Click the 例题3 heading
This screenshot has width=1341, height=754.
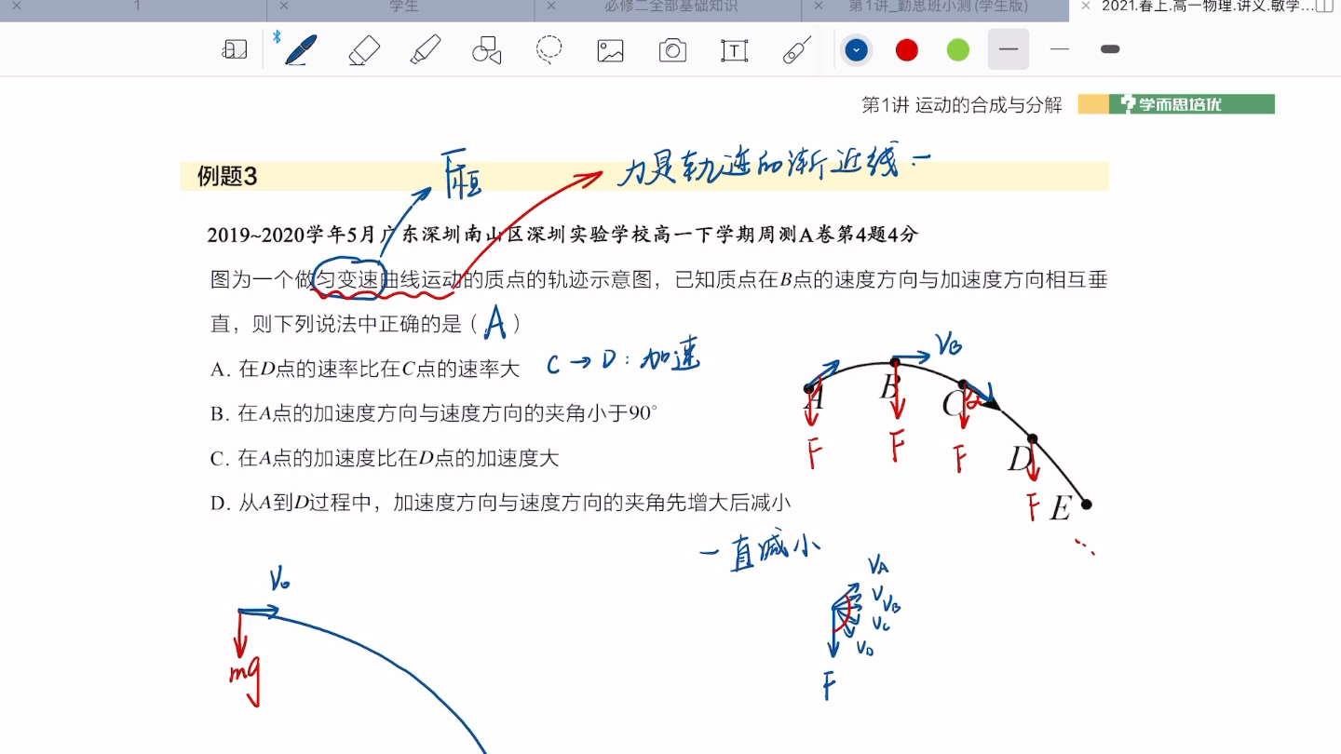(227, 176)
